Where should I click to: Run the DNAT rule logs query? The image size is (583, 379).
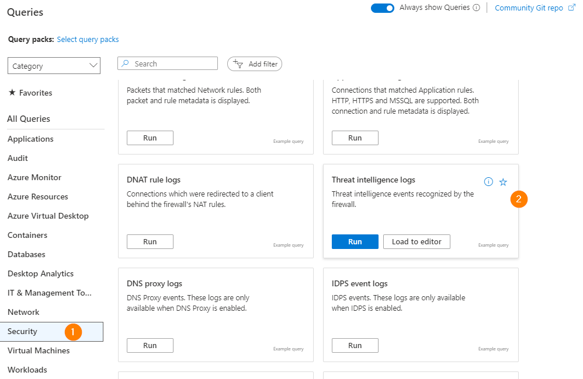(x=150, y=241)
